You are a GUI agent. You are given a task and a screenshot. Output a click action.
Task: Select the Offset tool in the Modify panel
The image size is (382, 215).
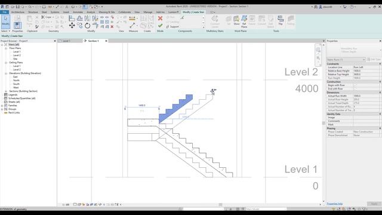click(x=79, y=18)
